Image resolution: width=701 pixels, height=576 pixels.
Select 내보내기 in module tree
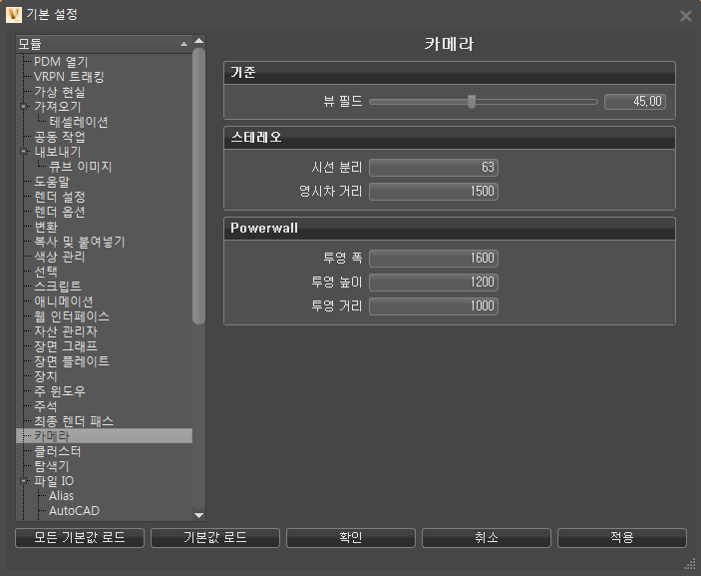point(58,152)
